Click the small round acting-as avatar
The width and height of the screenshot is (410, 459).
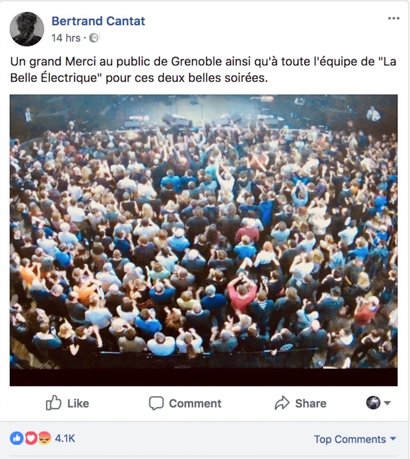click(373, 403)
